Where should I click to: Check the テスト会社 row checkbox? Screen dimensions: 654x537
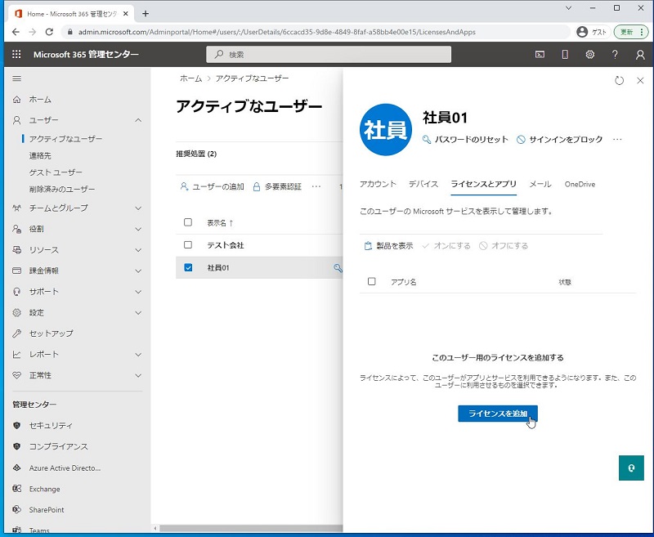188,244
